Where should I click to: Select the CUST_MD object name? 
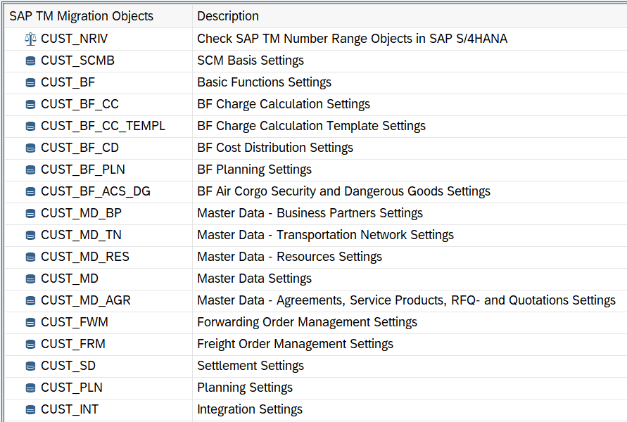pyautogui.click(x=70, y=279)
